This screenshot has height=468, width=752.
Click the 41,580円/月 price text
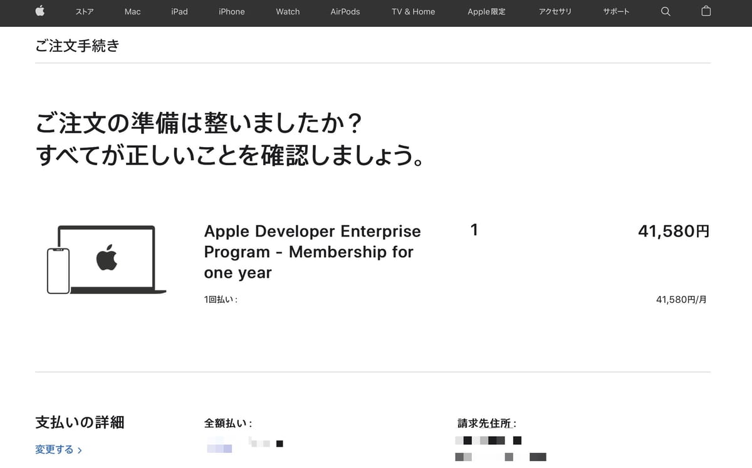pyautogui.click(x=681, y=300)
